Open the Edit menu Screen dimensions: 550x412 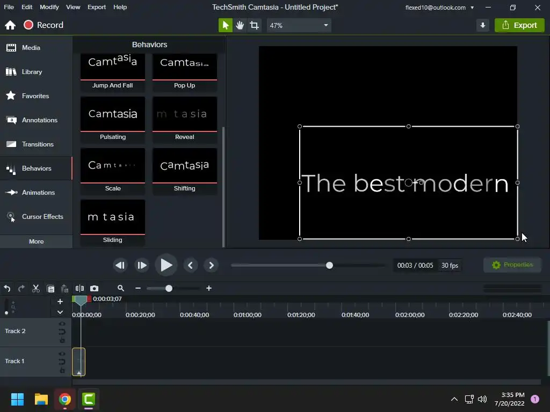[x=27, y=7]
